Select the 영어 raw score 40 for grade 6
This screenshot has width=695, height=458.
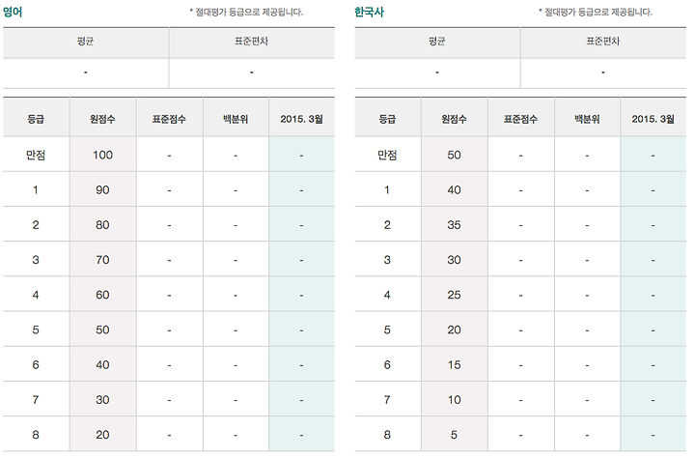pos(102,365)
